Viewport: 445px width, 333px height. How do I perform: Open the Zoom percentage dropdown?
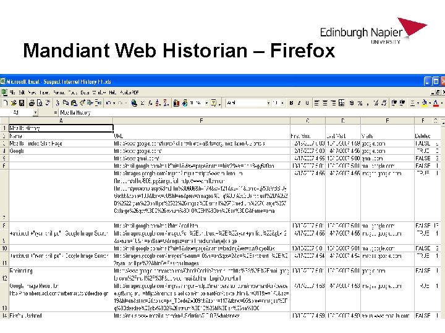coord(206,103)
